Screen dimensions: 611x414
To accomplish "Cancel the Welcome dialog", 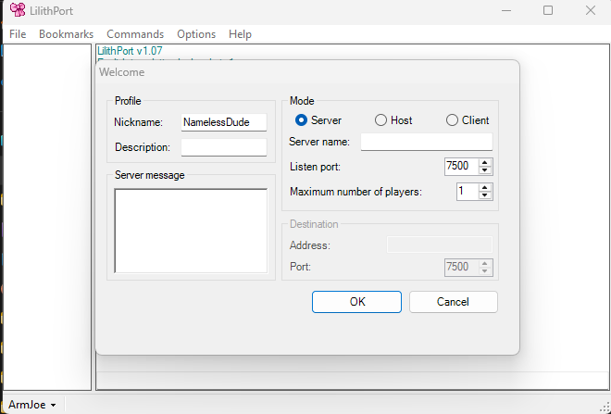I will [x=454, y=302].
